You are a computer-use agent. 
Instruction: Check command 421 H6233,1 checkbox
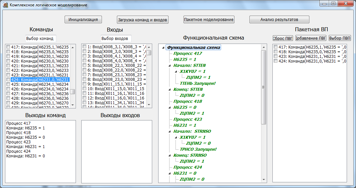(8, 66)
